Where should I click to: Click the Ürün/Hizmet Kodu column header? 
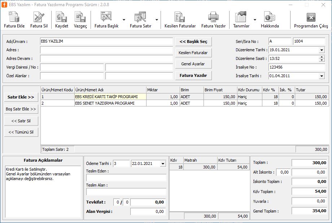(x=57, y=90)
